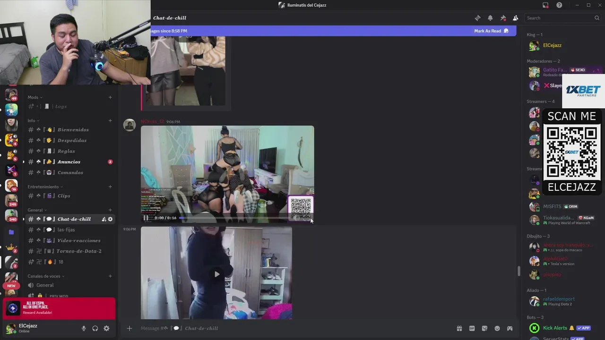Open the Reglas channel
The width and height of the screenshot is (605, 340).
click(x=70, y=151)
